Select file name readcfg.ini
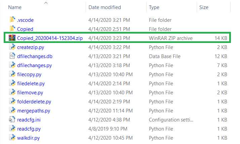 (29, 120)
